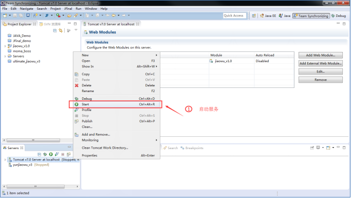Close the Tomcat v7.0 Server editor tab

(x=138, y=24)
